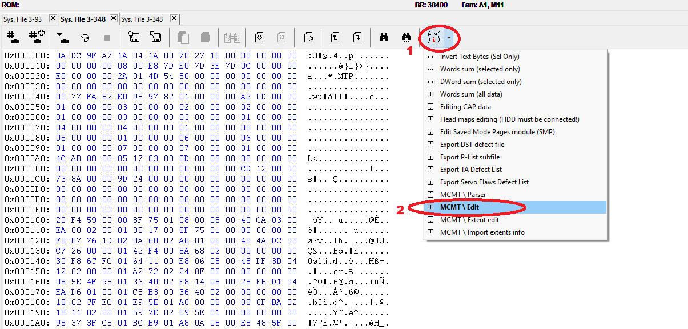Click the second binoculars find-next icon
This screenshot has width=688, height=329.
pyautogui.click(x=406, y=38)
